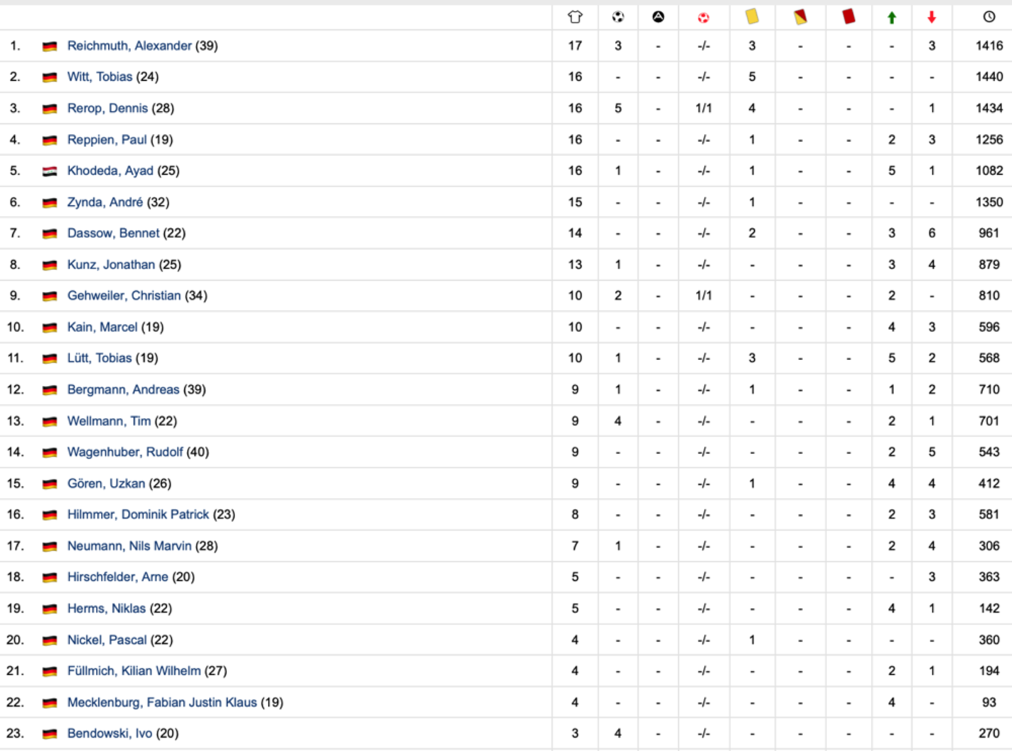
Task: Click the yellow card column icon
Action: click(752, 17)
